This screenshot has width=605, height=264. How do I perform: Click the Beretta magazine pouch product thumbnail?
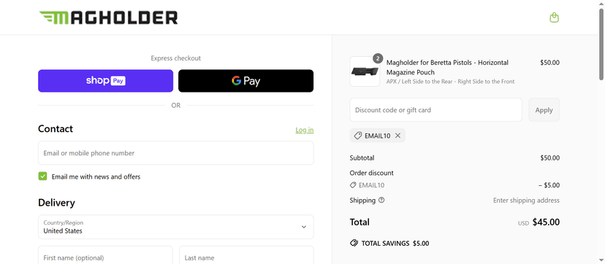(x=365, y=71)
